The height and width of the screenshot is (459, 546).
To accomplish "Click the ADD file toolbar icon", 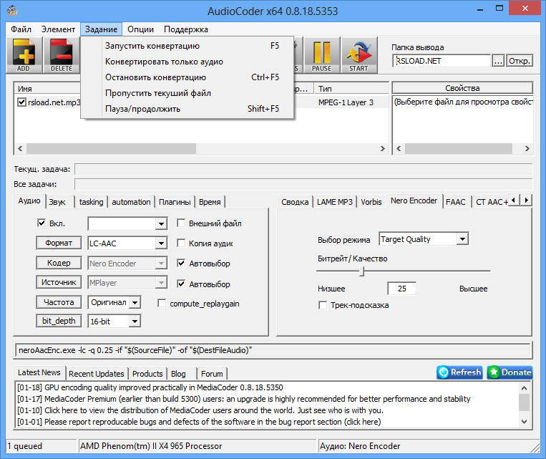I will coord(24,55).
